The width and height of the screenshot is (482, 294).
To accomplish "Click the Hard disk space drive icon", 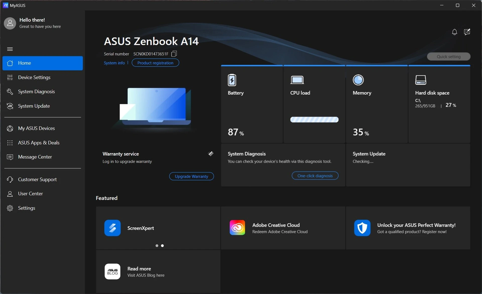I will click(420, 80).
